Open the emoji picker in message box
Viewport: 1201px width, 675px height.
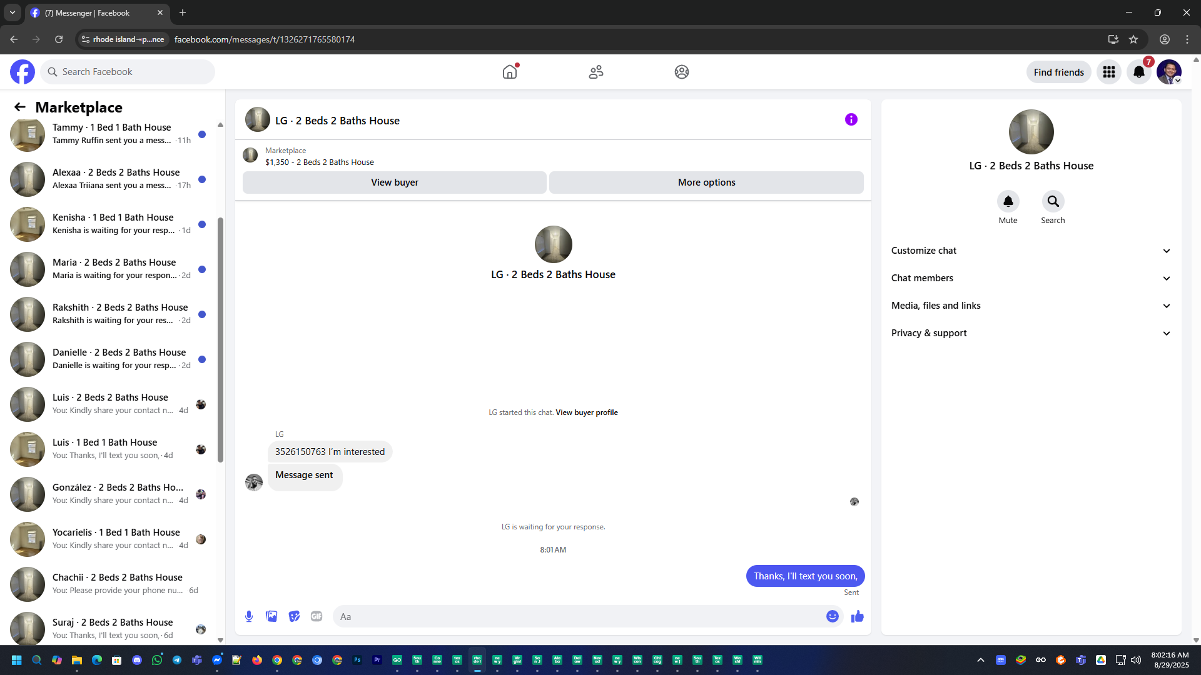click(x=832, y=616)
